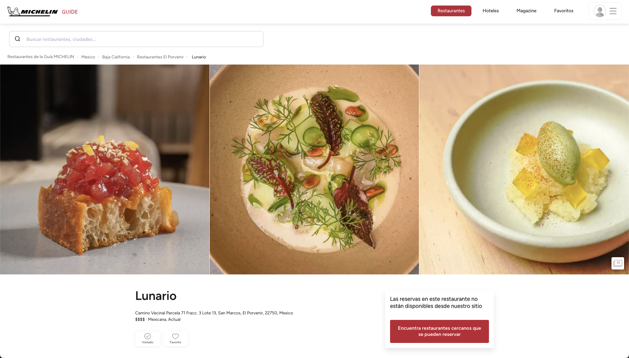Click the Mexico breadcrumb link
Viewport: 629px width, 358px height.
point(88,57)
